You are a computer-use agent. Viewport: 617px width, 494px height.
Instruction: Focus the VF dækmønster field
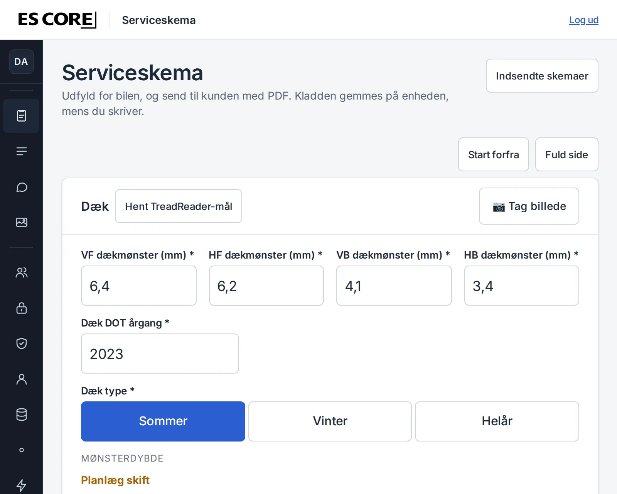coord(139,286)
